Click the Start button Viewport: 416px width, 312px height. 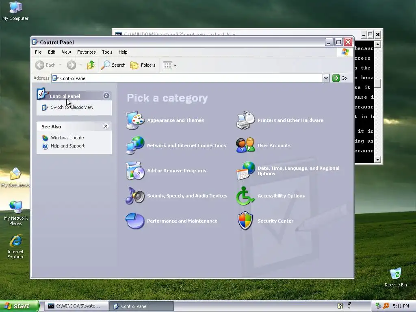pyautogui.click(x=19, y=306)
